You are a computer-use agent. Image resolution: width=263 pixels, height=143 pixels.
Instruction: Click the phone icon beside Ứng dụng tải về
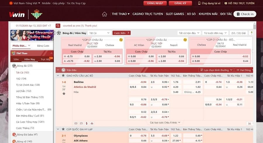click(x=199, y=3)
